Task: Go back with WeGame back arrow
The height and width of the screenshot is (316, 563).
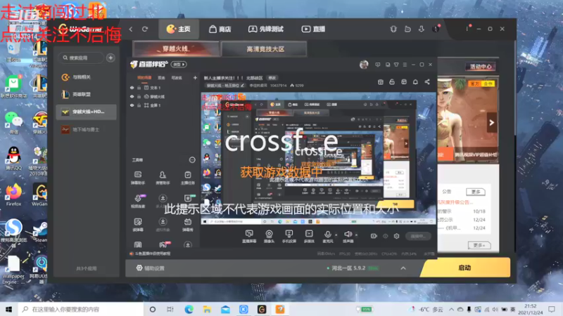Action: (x=131, y=29)
